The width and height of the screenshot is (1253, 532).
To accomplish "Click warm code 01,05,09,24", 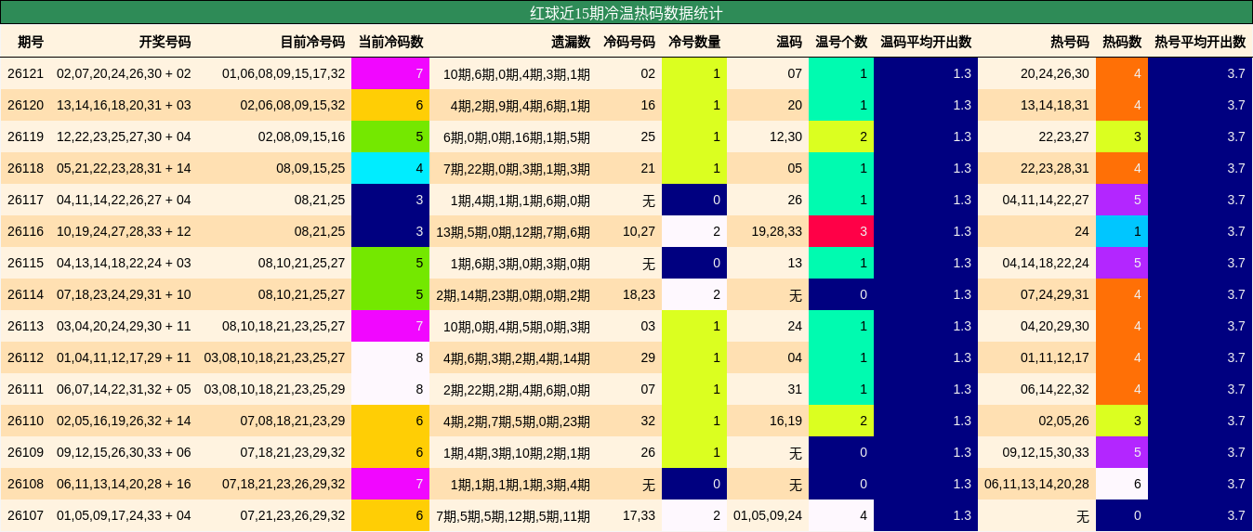I will point(768,515).
